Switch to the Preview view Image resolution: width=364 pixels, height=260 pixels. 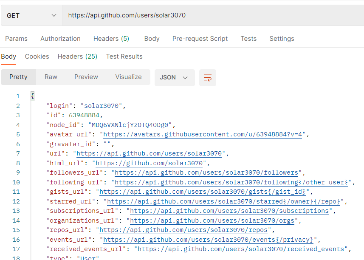[86, 77]
